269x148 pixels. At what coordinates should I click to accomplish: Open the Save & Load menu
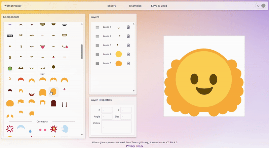[159, 6]
